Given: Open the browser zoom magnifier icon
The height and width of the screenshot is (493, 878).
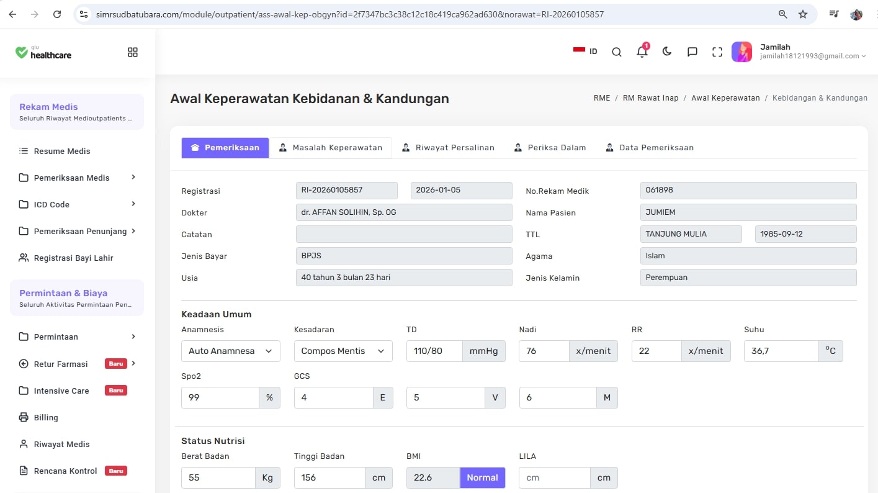Looking at the screenshot, I should [783, 14].
